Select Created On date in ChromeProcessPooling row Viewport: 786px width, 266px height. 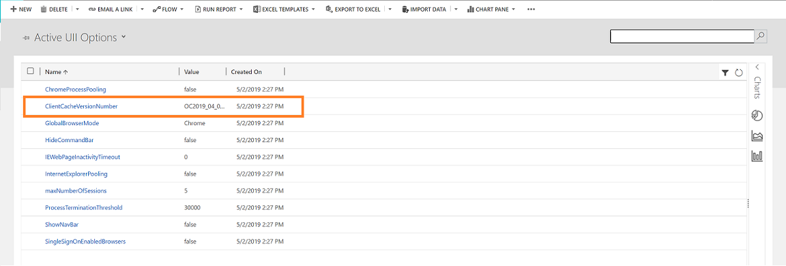pyautogui.click(x=260, y=89)
